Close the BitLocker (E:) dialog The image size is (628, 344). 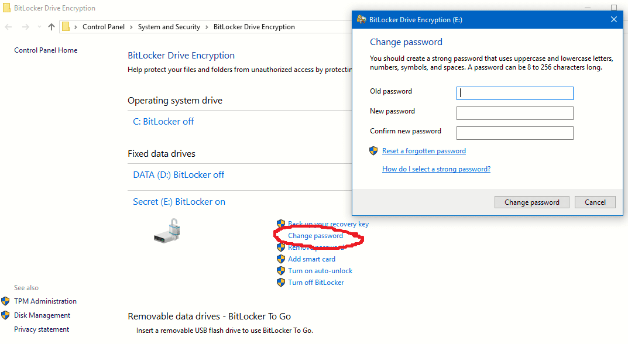point(613,19)
